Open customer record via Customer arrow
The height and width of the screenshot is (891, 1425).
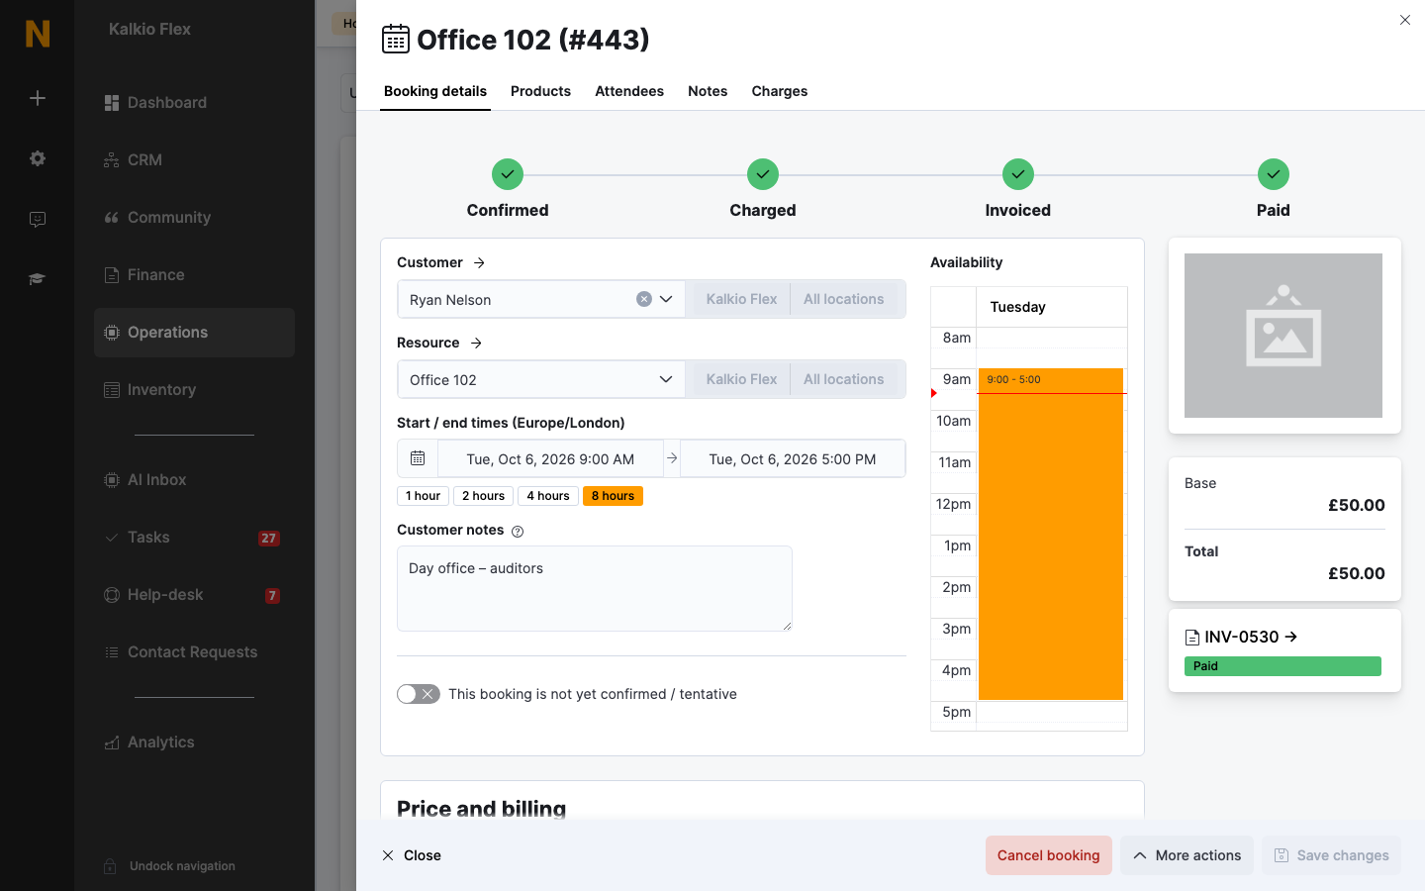479,262
